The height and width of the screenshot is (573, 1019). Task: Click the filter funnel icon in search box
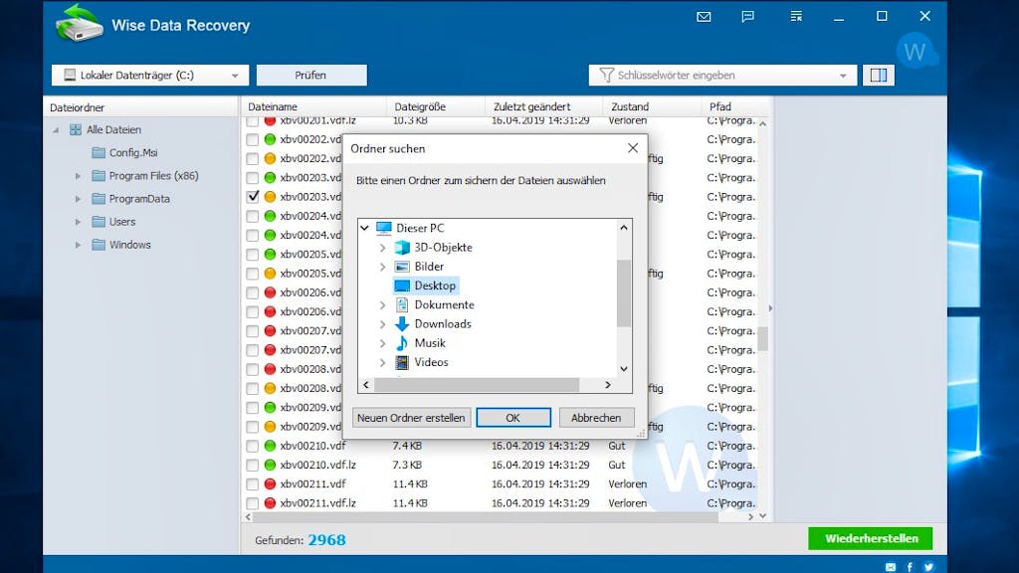click(x=606, y=76)
